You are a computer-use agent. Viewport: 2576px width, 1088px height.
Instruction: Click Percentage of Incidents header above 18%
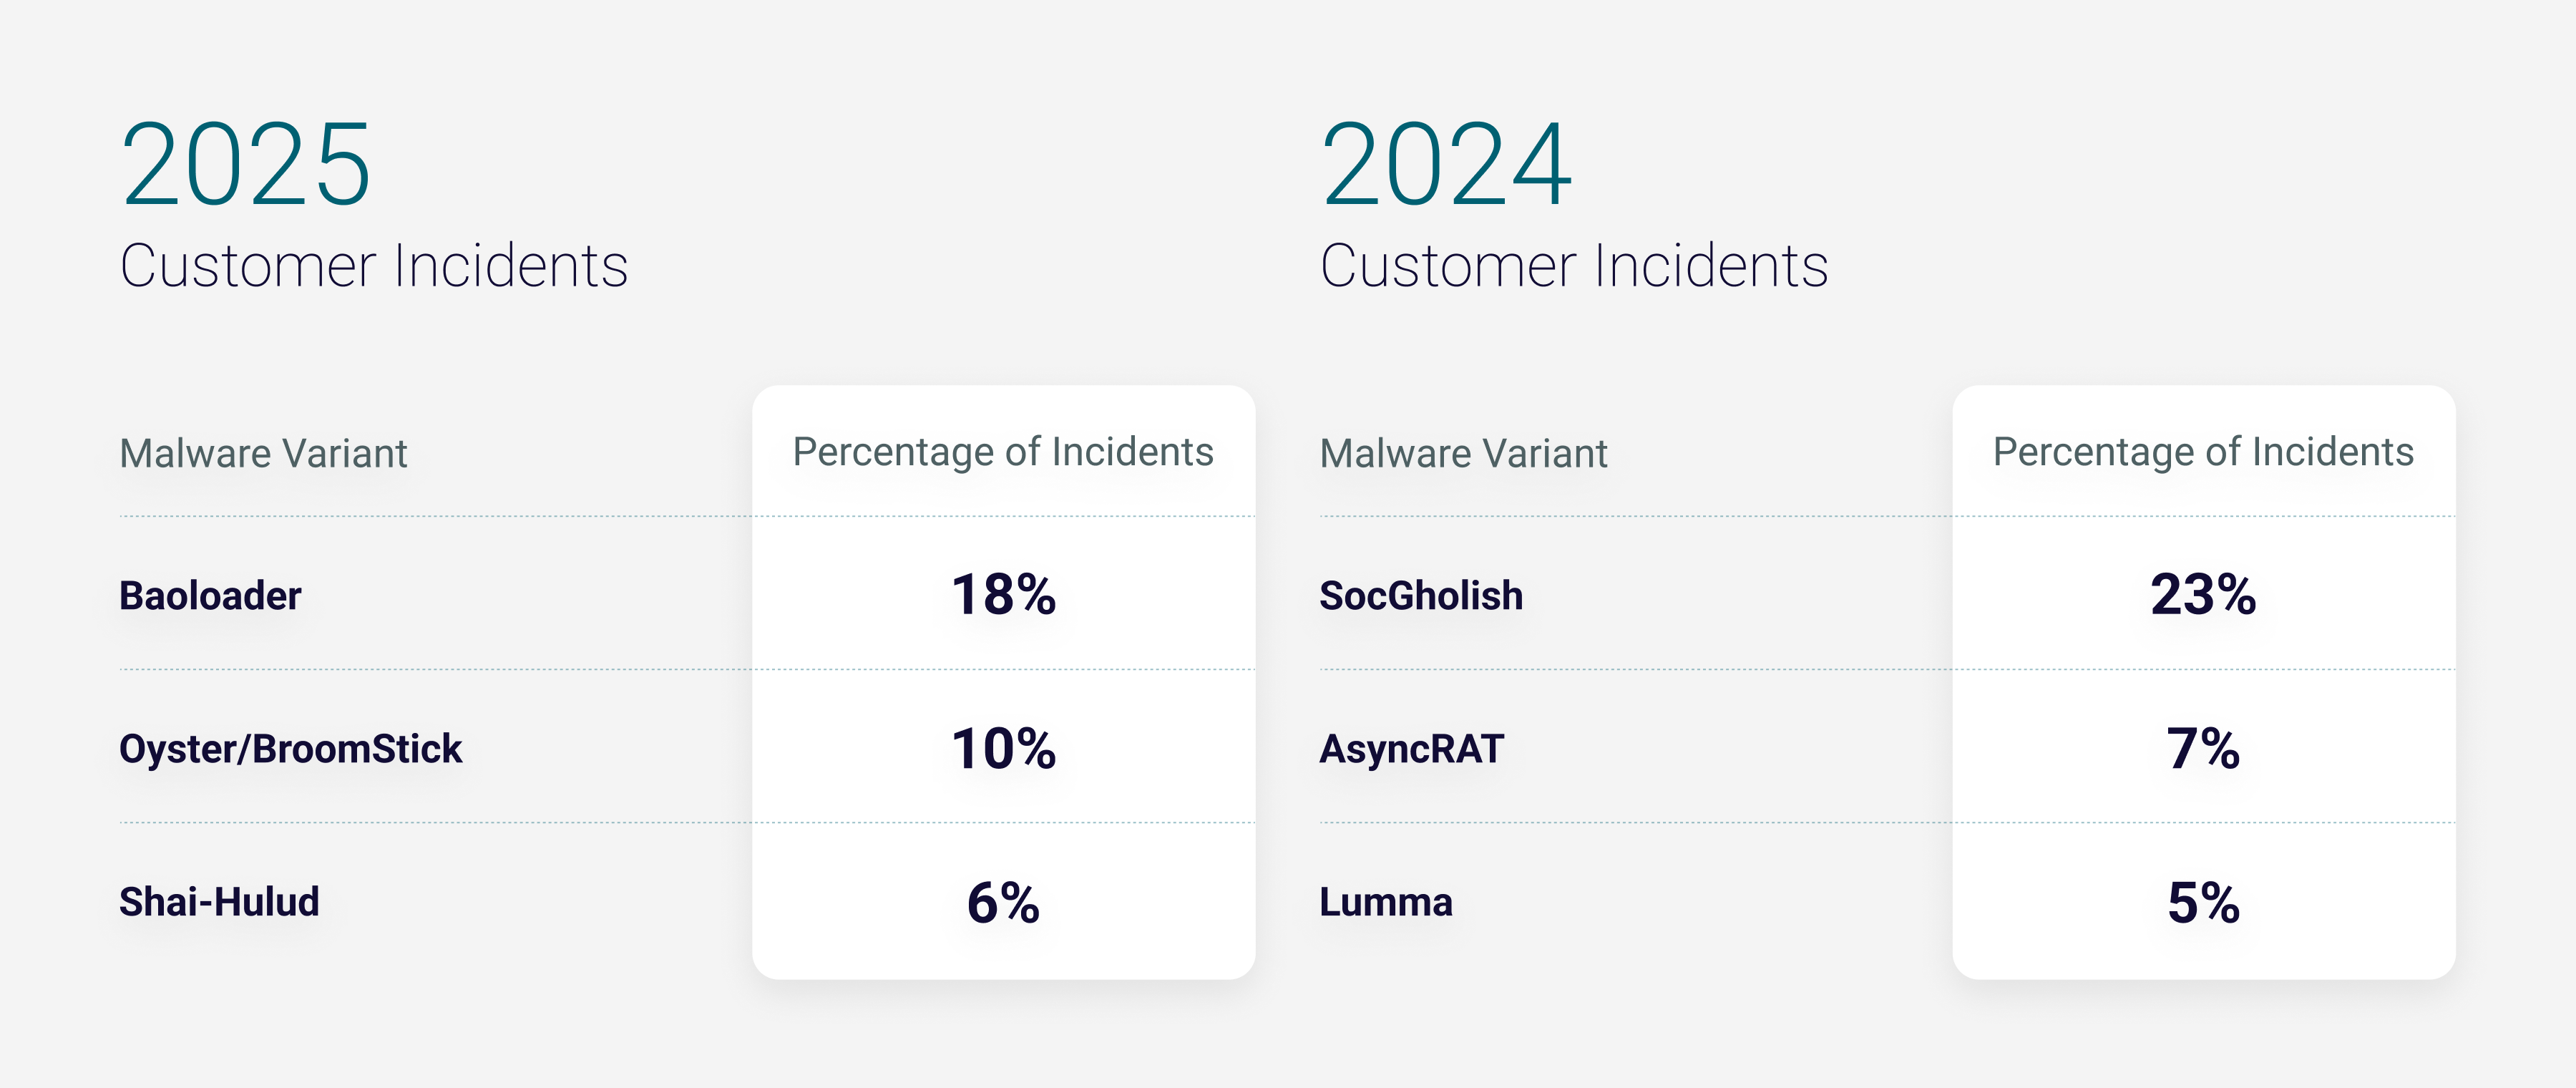[x=1003, y=452]
